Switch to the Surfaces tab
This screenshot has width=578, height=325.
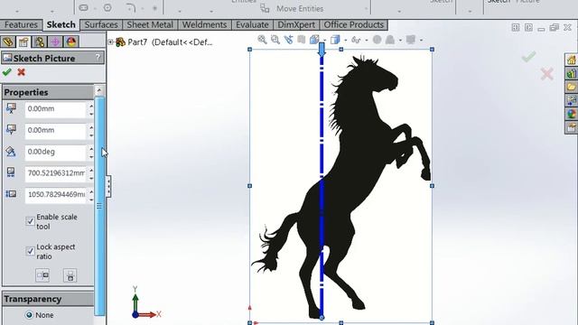pyautogui.click(x=101, y=24)
